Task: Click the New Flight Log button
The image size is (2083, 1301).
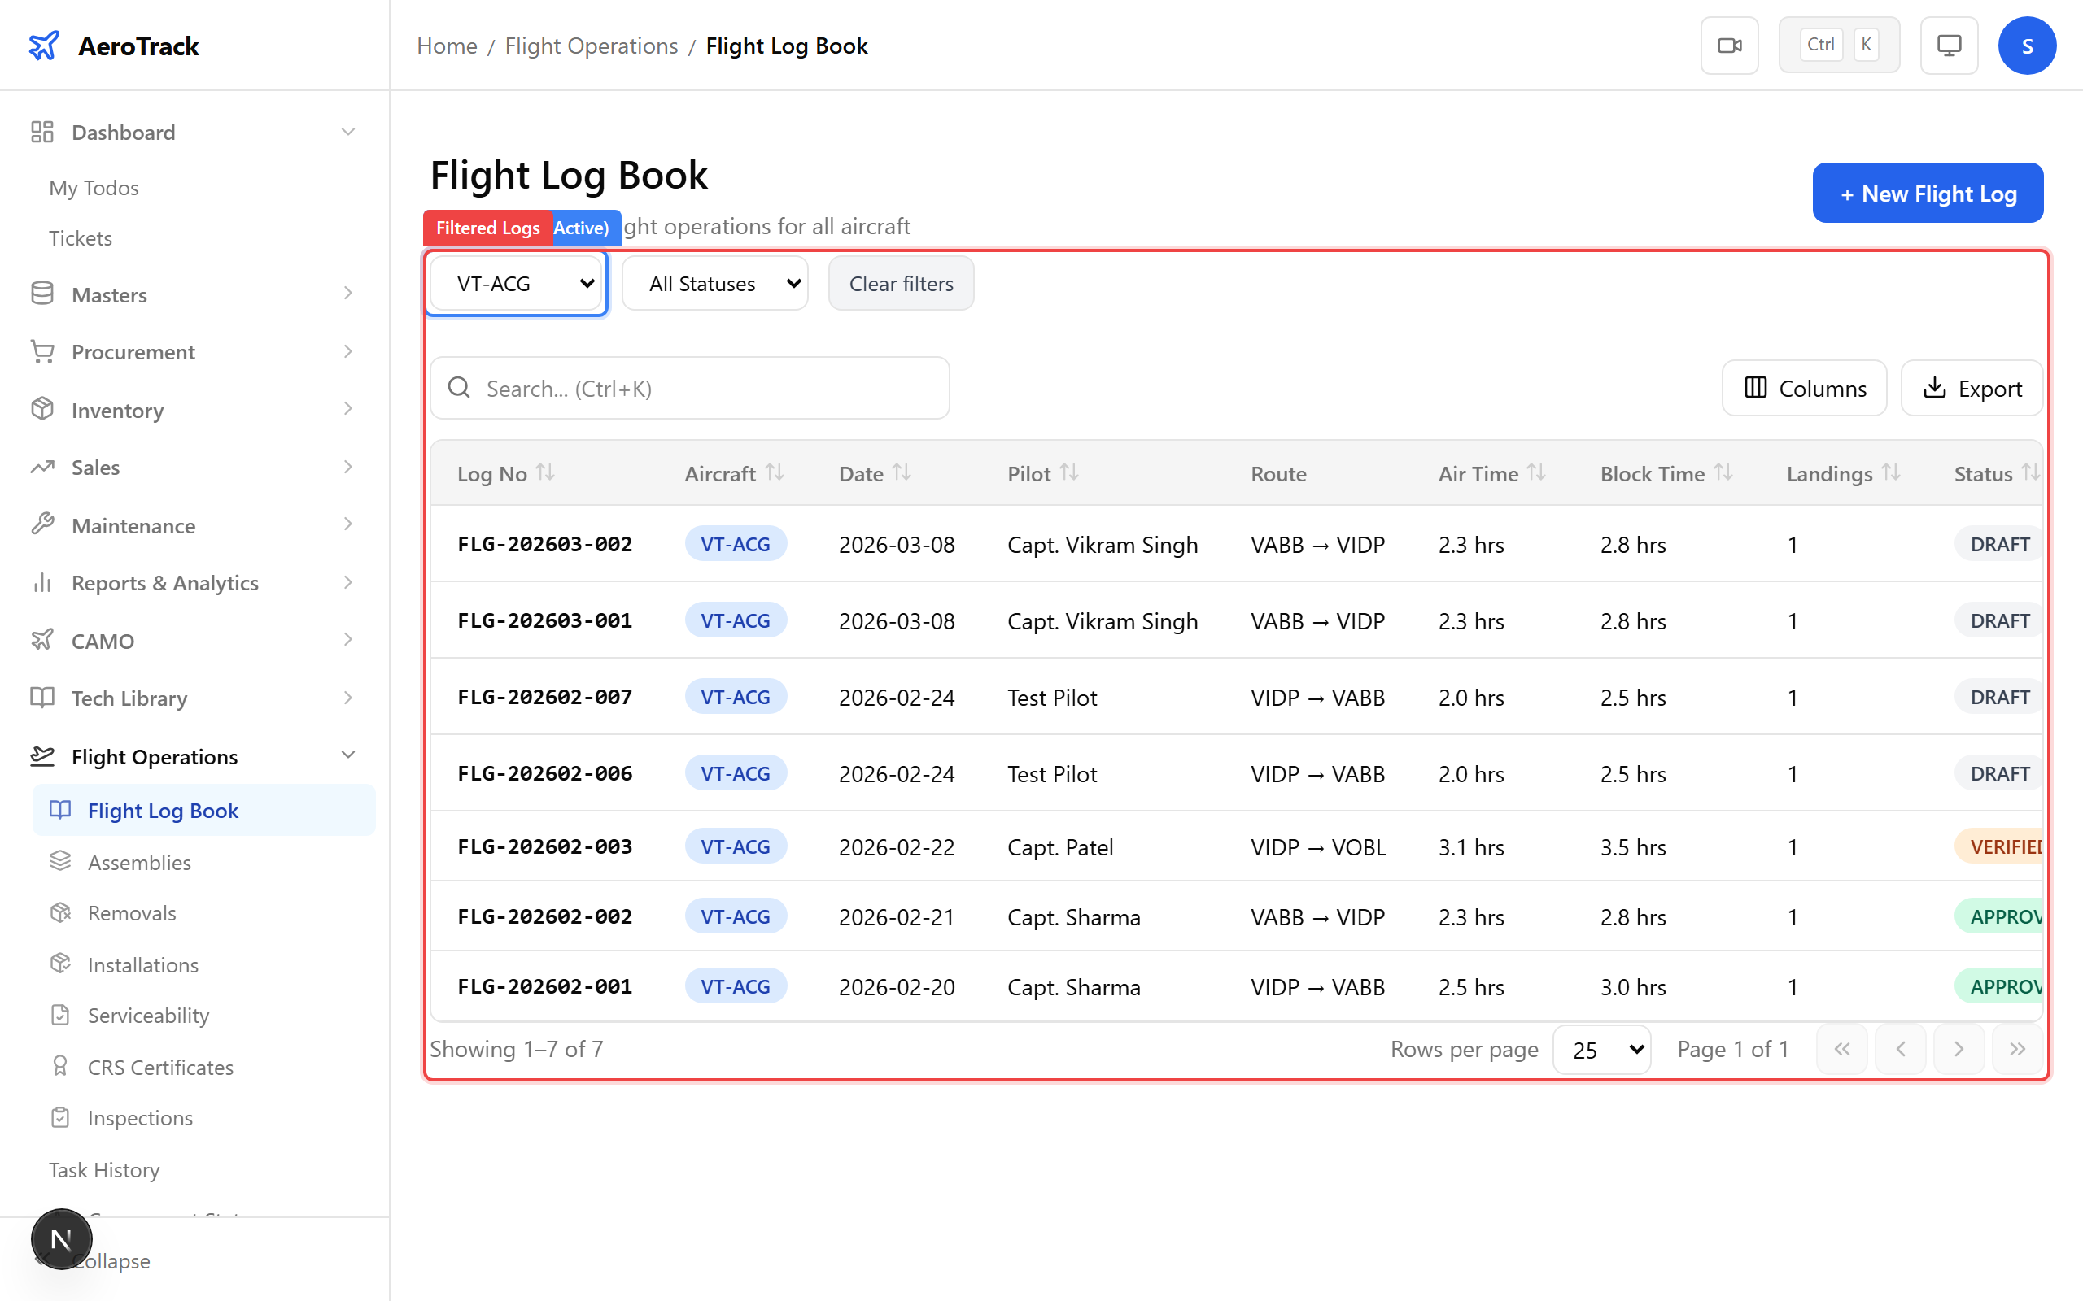Action: tap(1928, 193)
